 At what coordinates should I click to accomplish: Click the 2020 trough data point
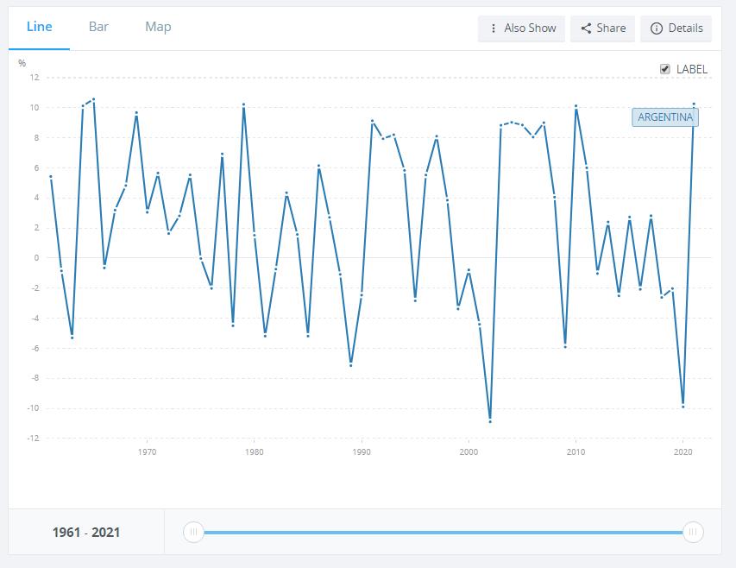point(683,406)
